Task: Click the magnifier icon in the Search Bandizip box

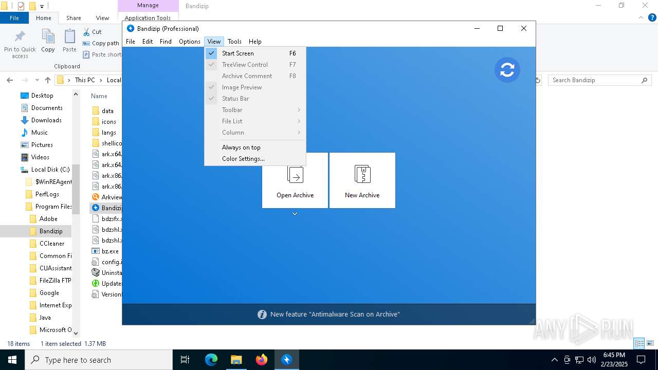Action: pos(644,80)
